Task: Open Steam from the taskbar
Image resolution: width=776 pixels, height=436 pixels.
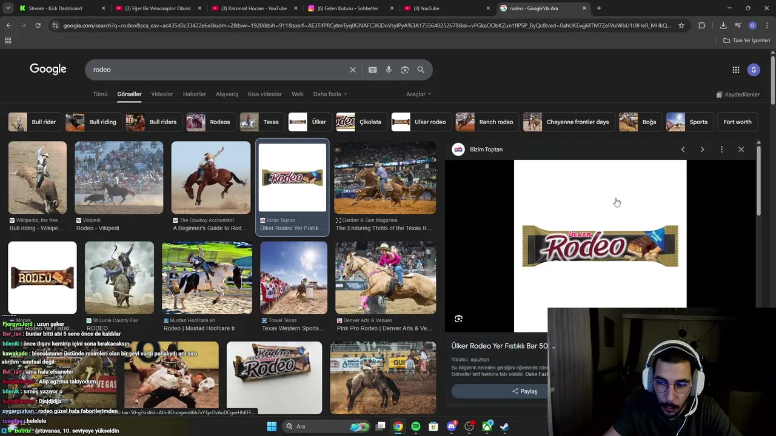Action: [504, 426]
